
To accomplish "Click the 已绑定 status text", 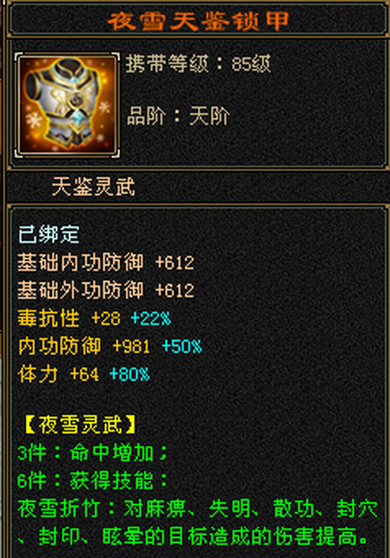I will (x=49, y=234).
